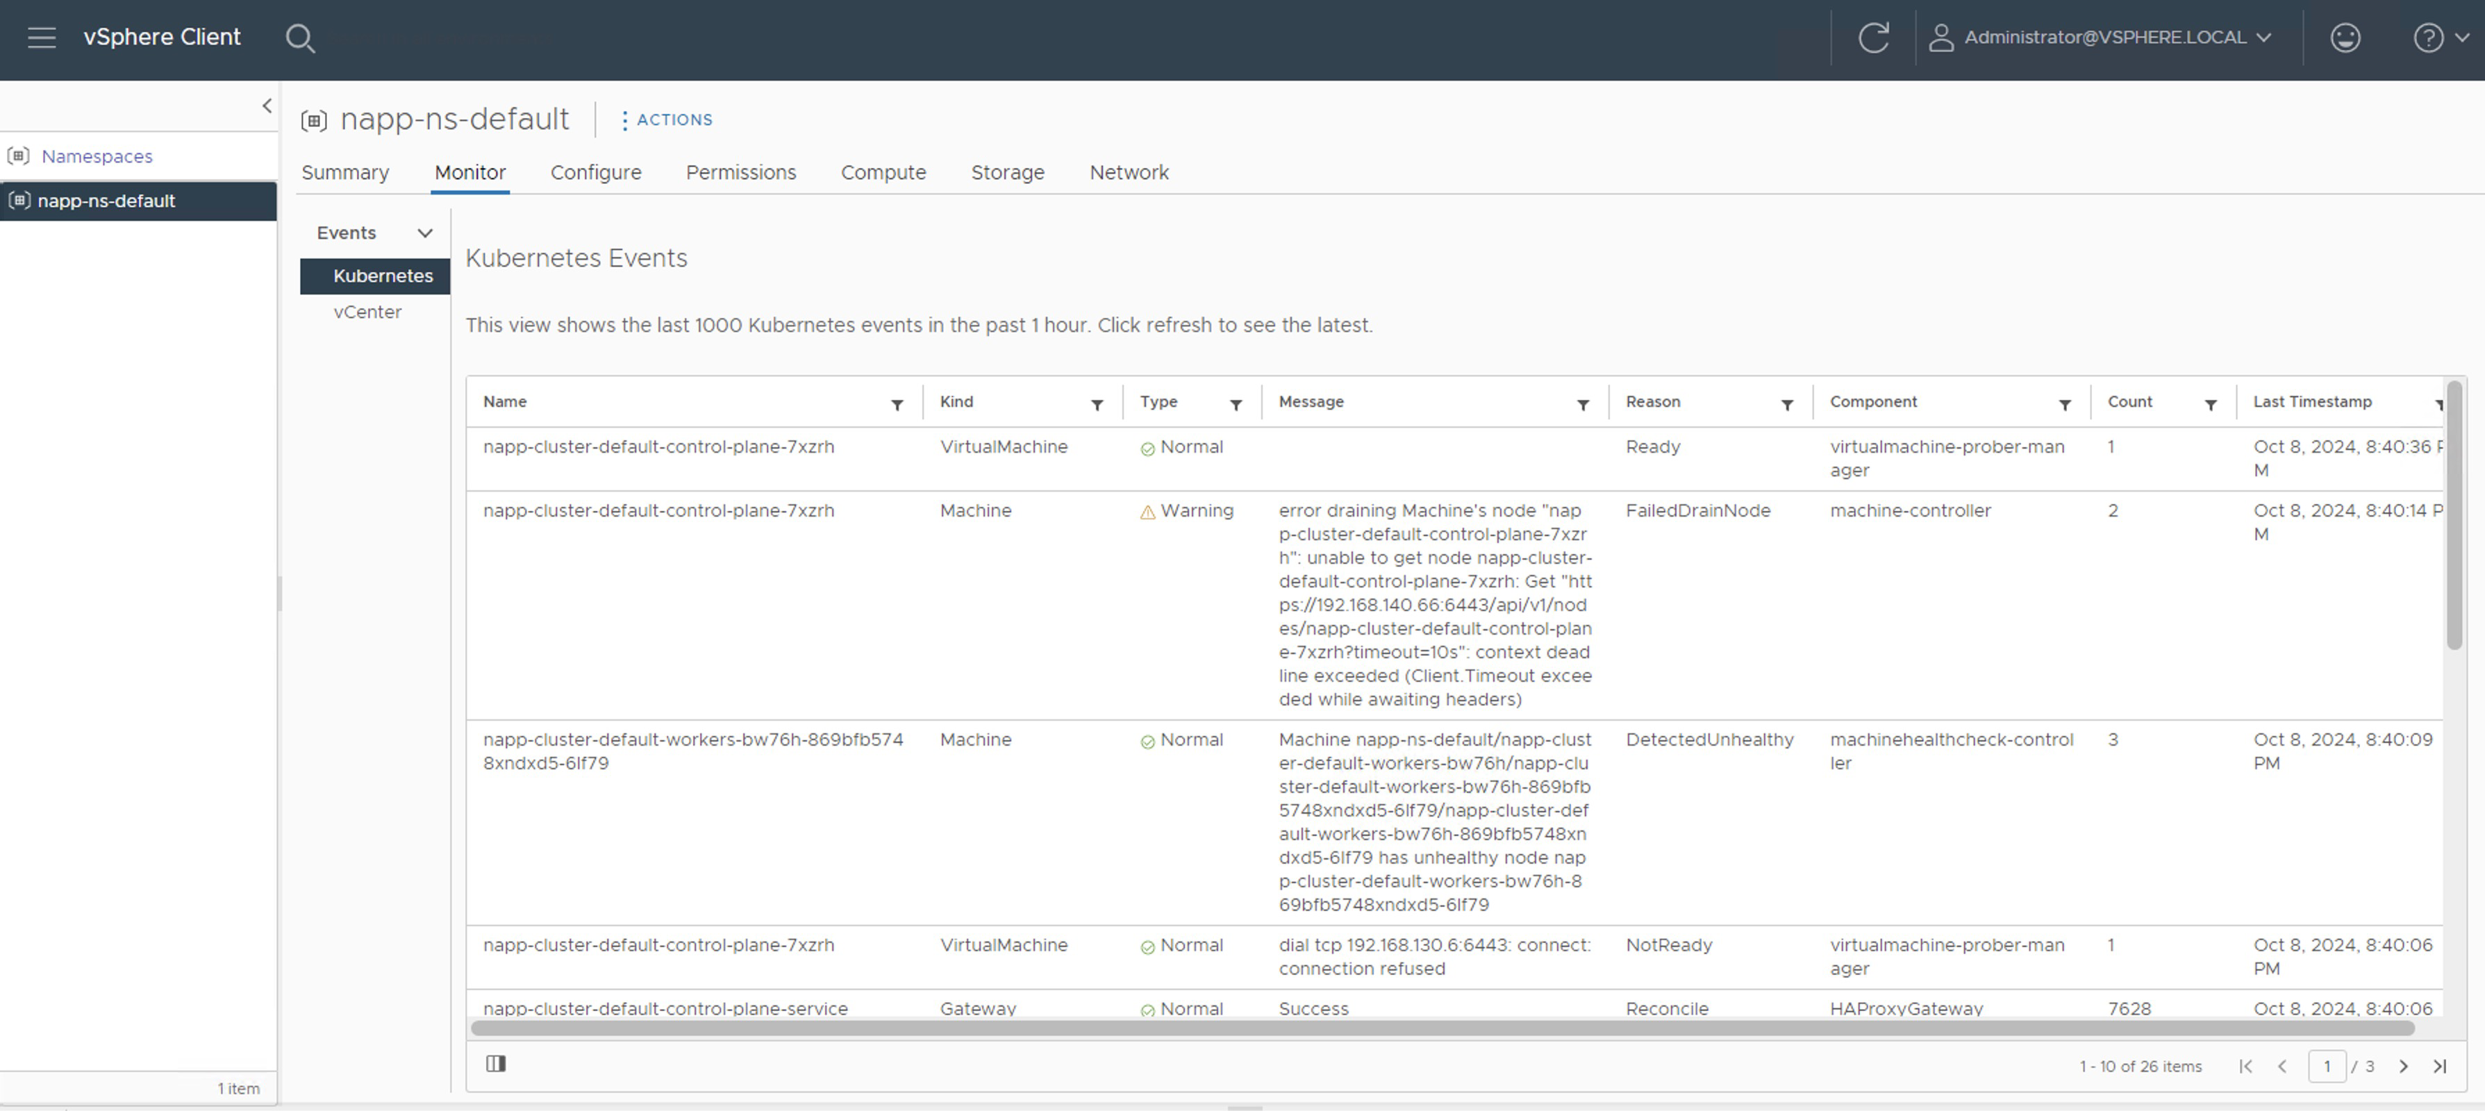Open the hamburger navigation menu
Image resolution: width=2485 pixels, height=1111 pixels.
click(42, 37)
